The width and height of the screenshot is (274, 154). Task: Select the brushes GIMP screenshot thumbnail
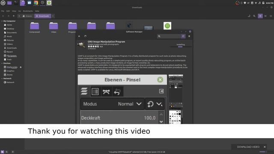pyautogui.click(x=175, y=117)
